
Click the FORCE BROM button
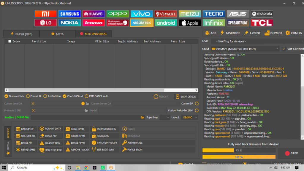158,150
